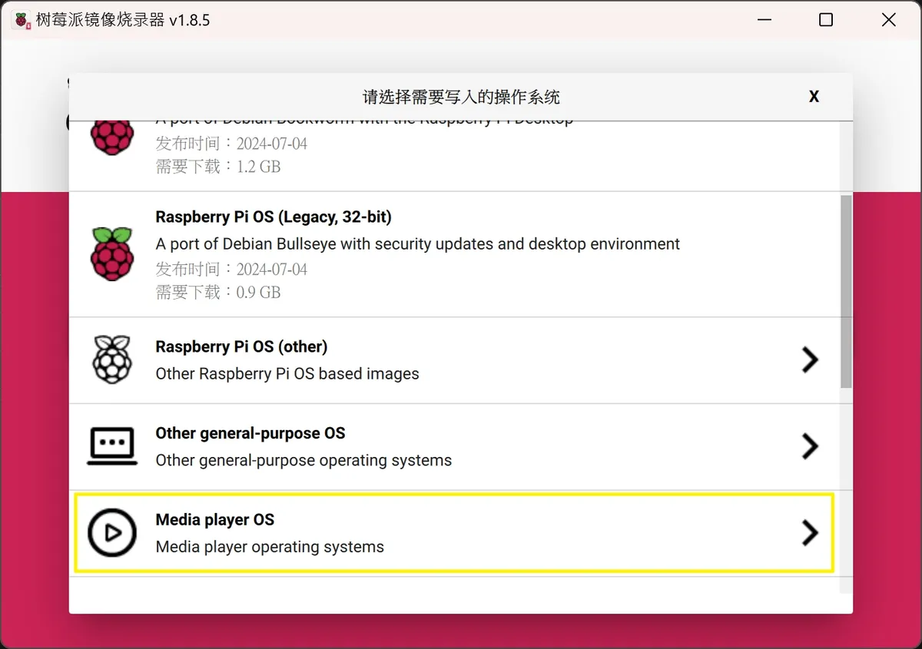Expand Other general-purpose OS chevron
922x649 pixels.
coord(810,446)
